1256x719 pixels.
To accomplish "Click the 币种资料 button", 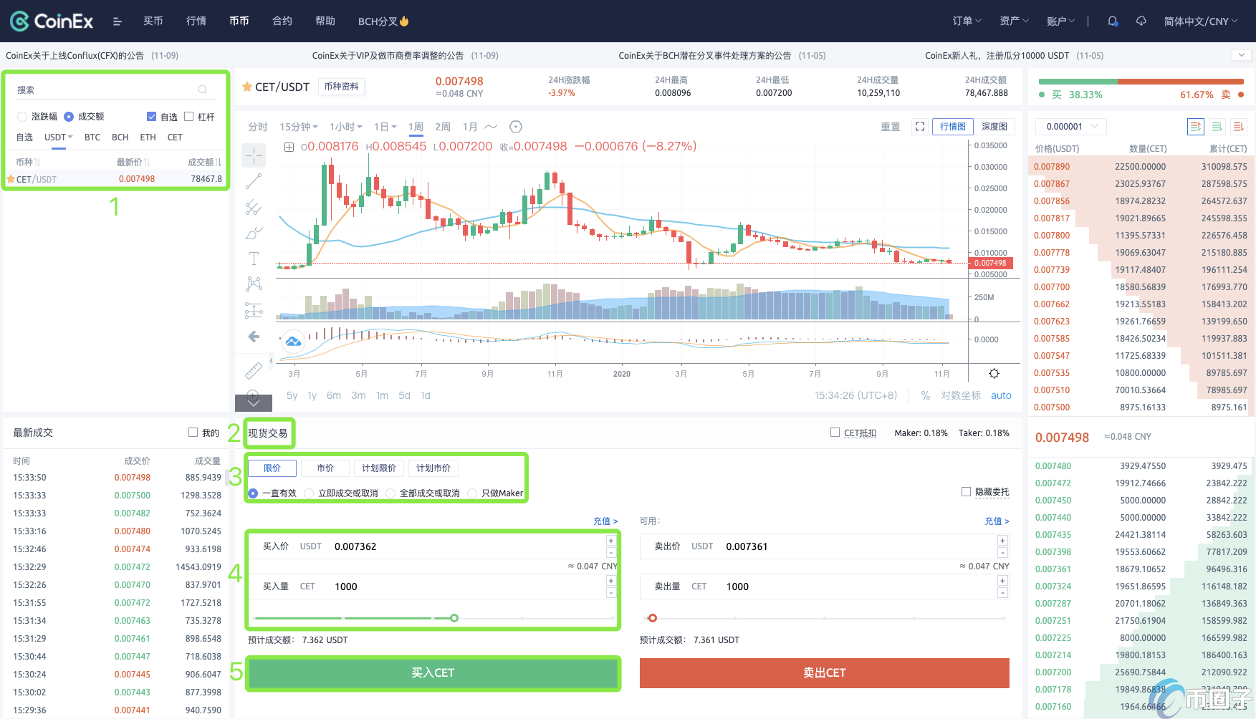I will [341, 87].
